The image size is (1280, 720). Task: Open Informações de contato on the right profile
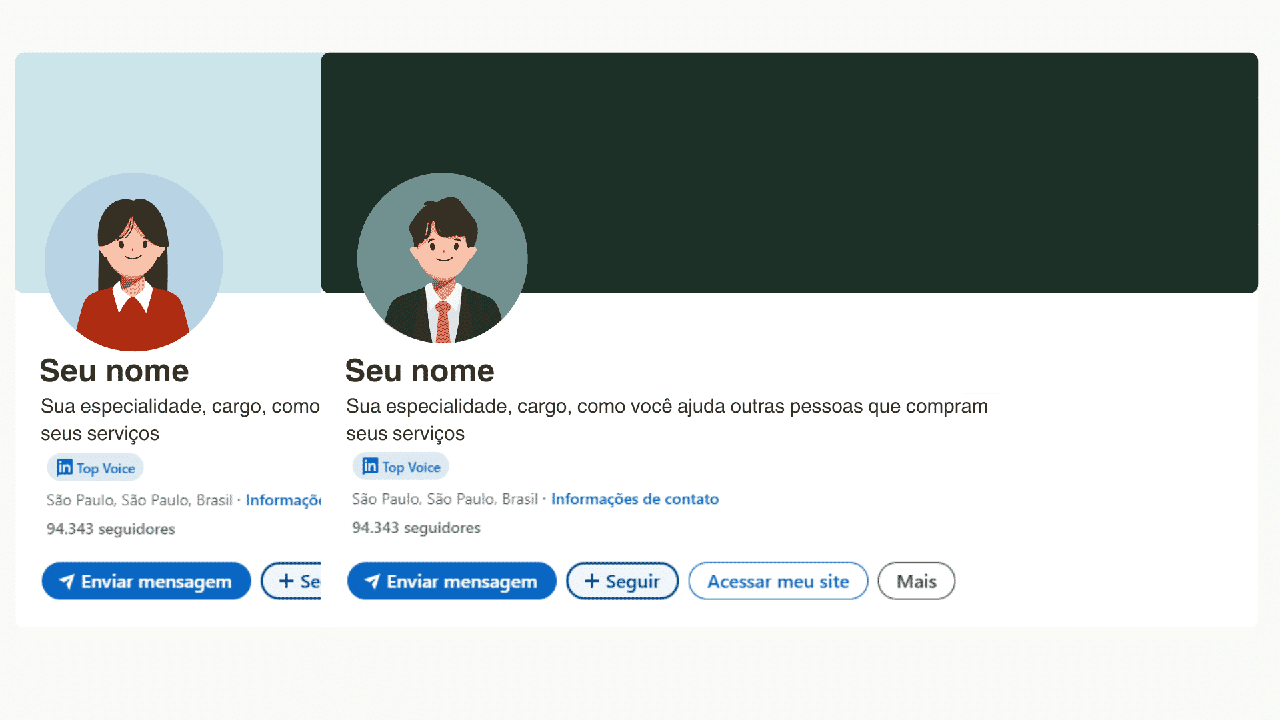[x=635, y=499]
